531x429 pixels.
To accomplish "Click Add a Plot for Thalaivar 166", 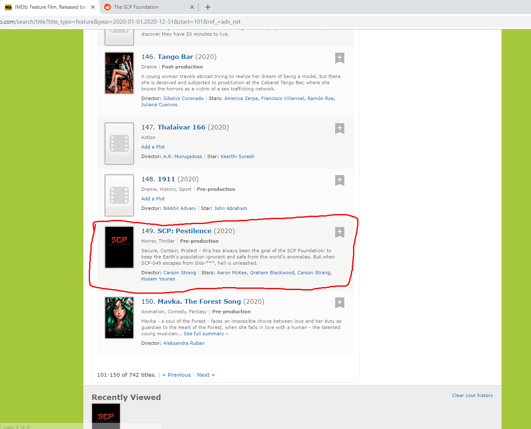I will coord(153,147).
